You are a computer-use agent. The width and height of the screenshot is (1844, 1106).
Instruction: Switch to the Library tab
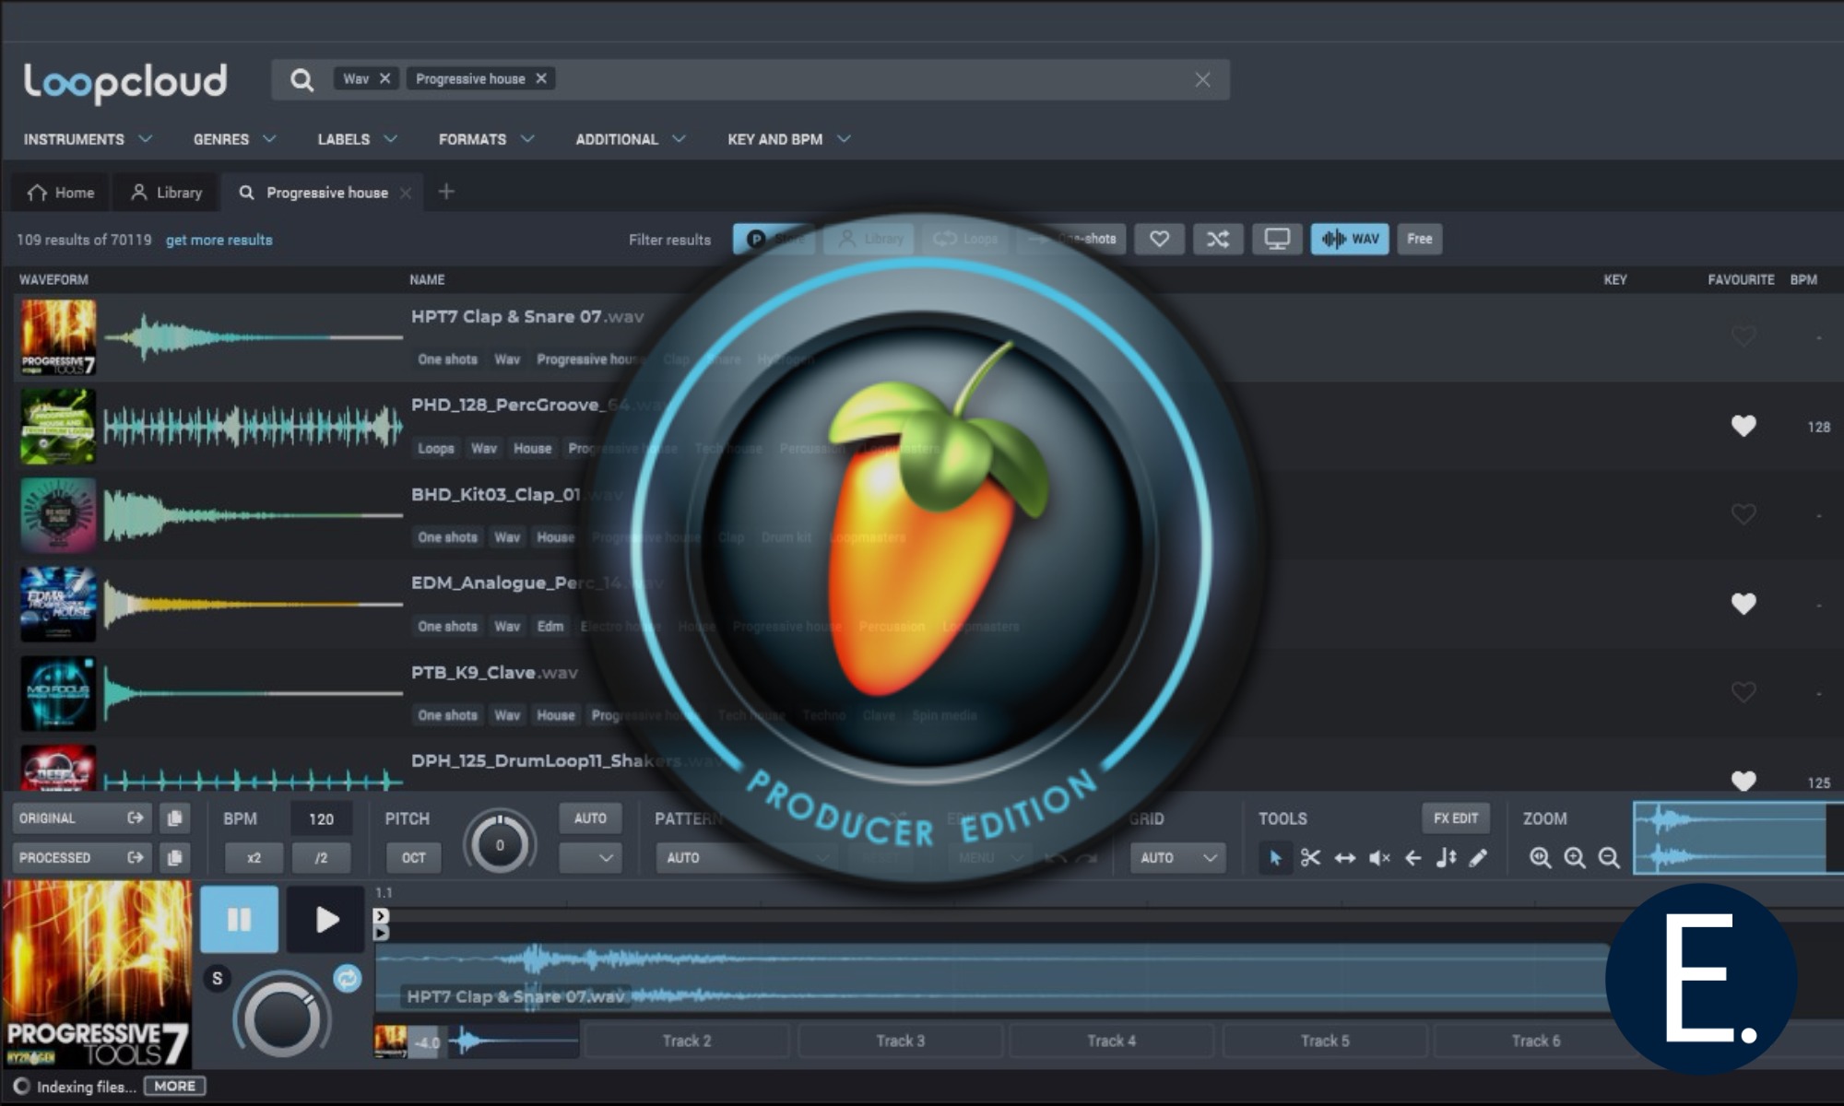click(166, 193)
